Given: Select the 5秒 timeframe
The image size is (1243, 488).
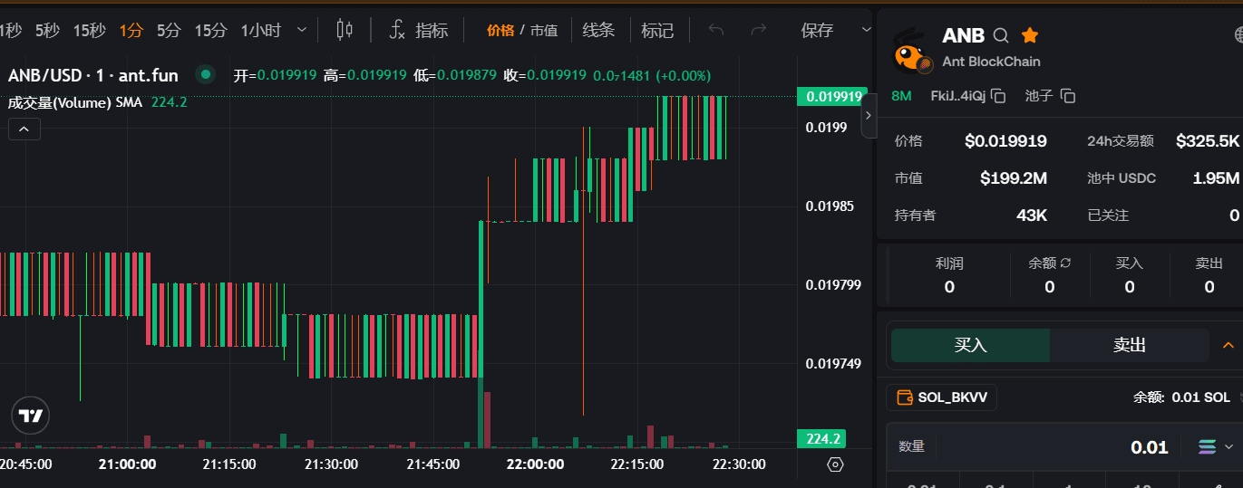Looking at the screenshot, I should pos(47,30).
